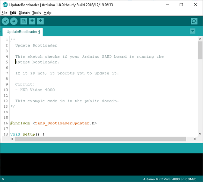Open the File menu
This screenshot has width=203, height=182.
[4, 13]
